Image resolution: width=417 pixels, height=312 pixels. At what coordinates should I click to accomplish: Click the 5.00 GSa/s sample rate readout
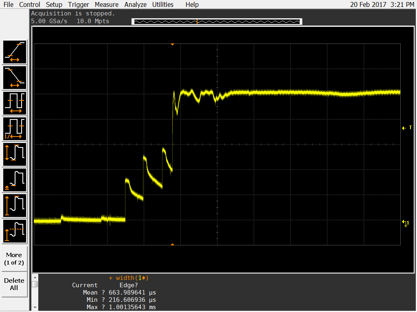pyautogui.click(x=49, y=21)
